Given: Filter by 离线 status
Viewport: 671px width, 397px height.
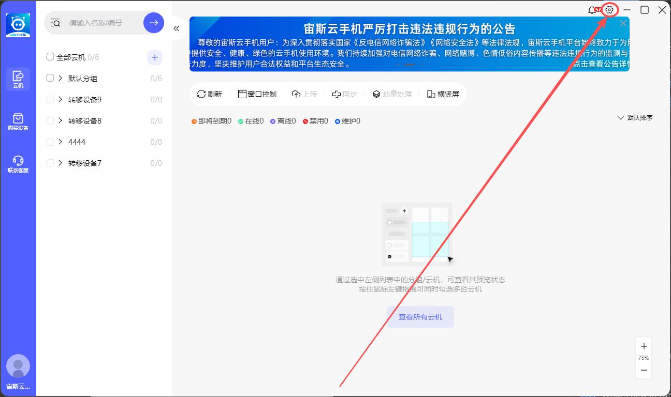Looking at the screenshot, I should coord(283,121).
